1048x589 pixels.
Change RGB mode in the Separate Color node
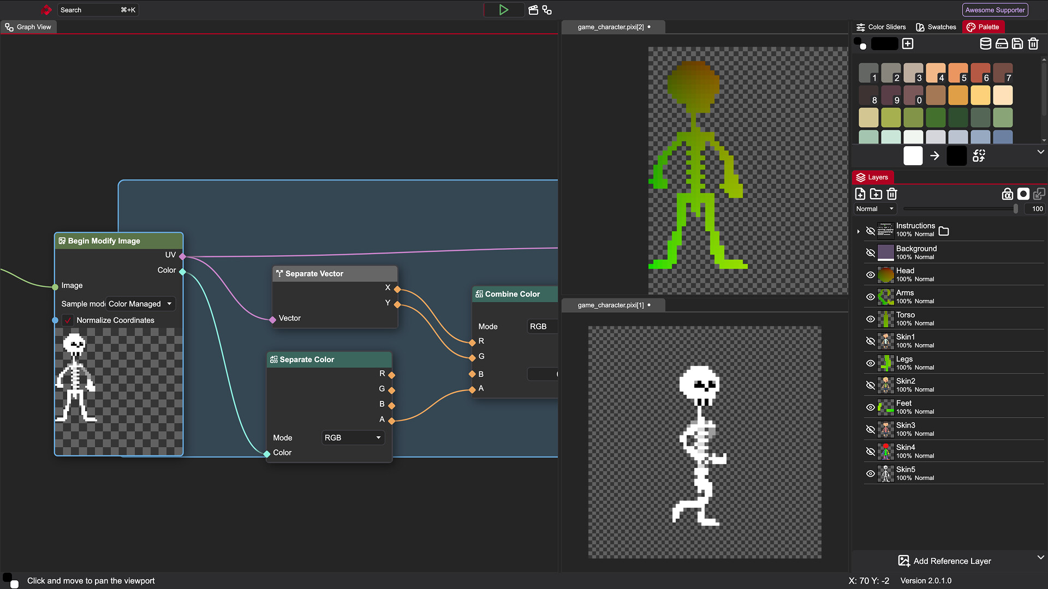352,437
